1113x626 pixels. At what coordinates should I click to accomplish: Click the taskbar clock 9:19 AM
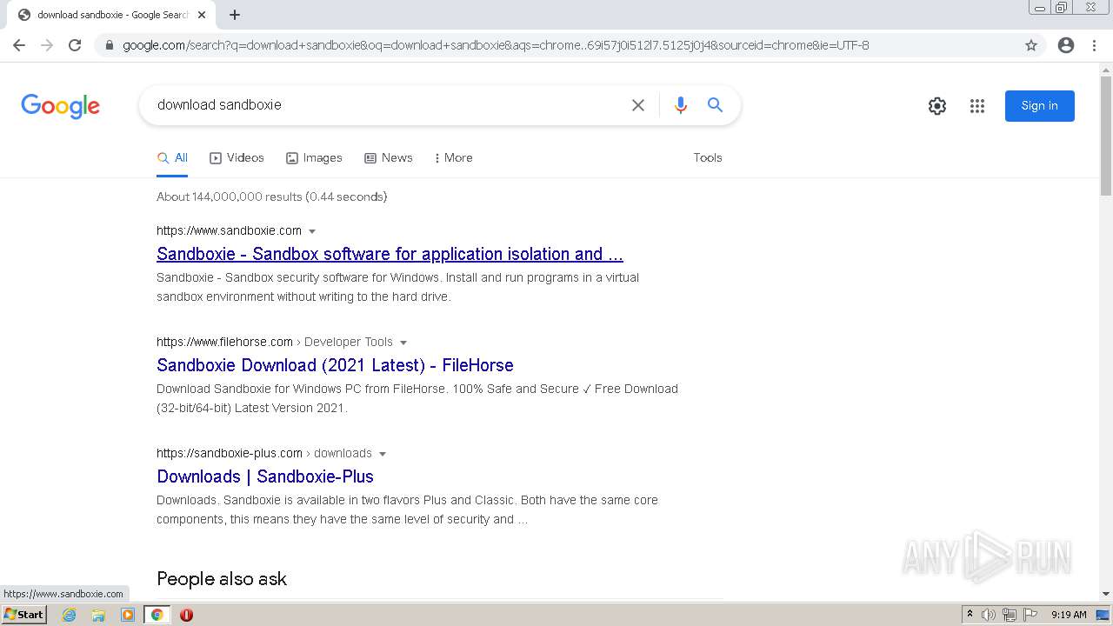tap(1069, 615)
